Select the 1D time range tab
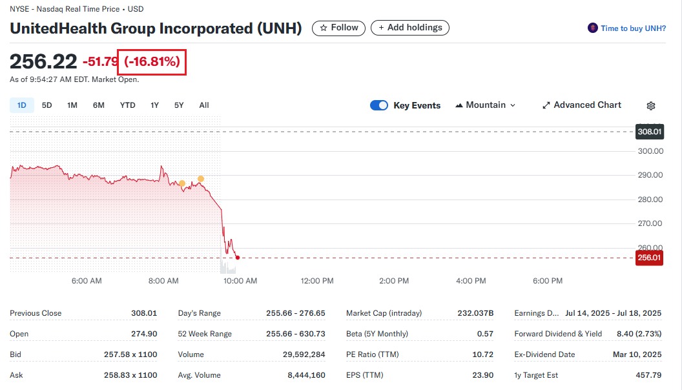The height and width of the screenshot is (390, 682). point(21,105)
